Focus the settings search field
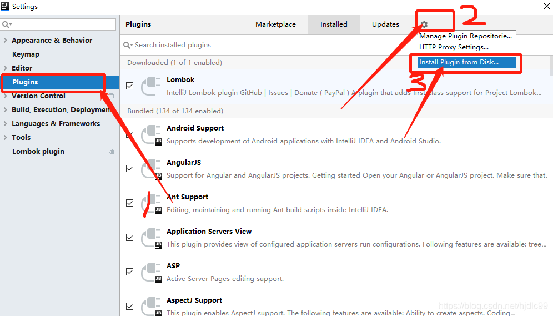 click(58, 24)
